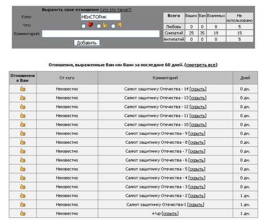Click the 'От кого' column header
This screenshot has height=223, width=268.
pos(67,78)
